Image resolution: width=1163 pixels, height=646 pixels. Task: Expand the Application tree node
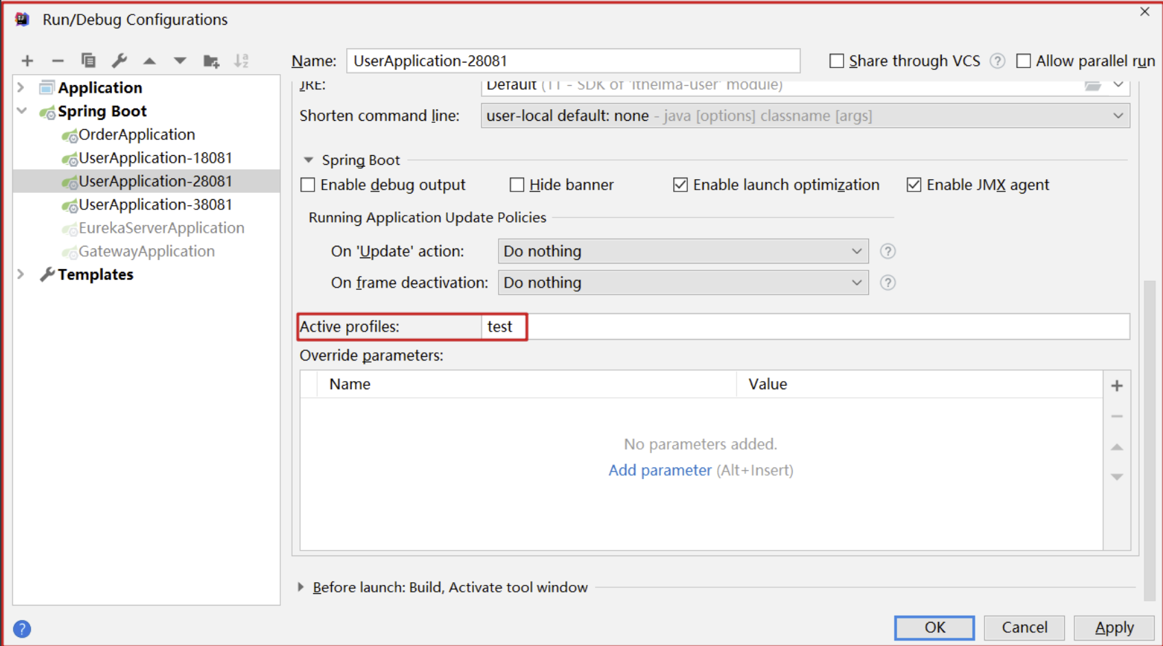pos(21,87)
